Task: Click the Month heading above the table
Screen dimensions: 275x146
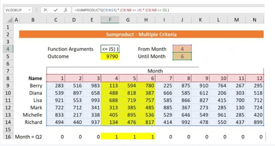Action: [155, 71]
